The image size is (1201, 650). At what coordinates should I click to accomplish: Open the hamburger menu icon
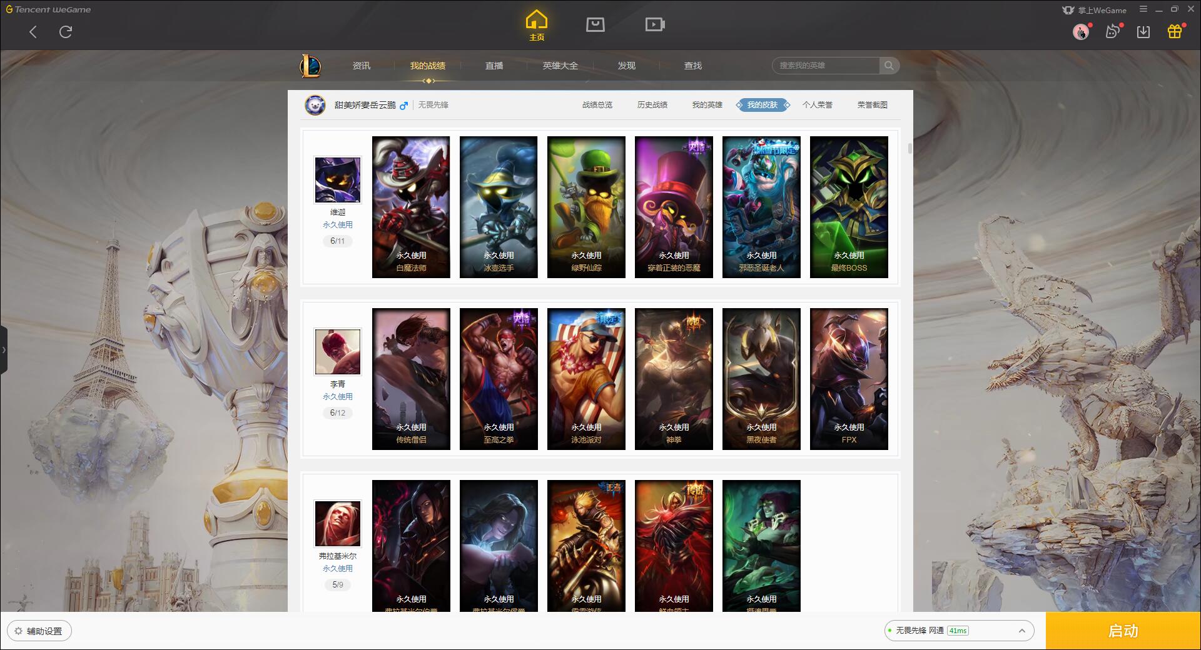click(x=1143, y=9)
